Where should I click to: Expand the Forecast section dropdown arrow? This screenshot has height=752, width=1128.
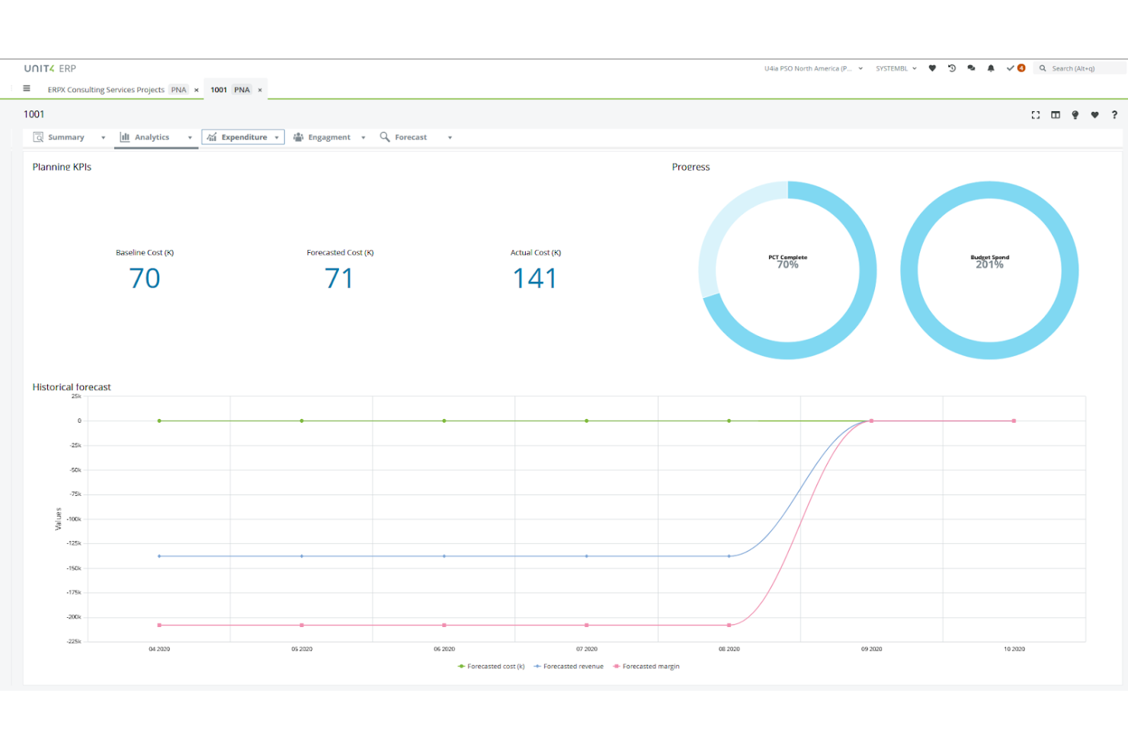[x=450, y=137]
